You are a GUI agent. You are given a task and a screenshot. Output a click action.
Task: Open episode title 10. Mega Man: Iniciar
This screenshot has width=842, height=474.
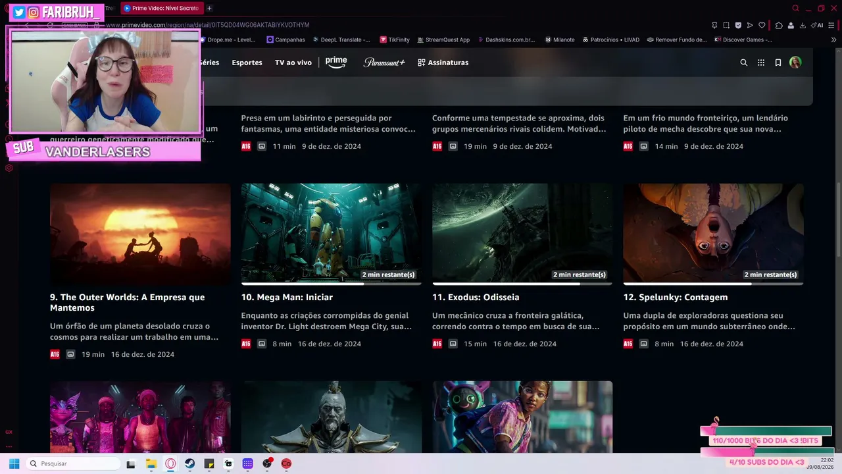point(287,297)
